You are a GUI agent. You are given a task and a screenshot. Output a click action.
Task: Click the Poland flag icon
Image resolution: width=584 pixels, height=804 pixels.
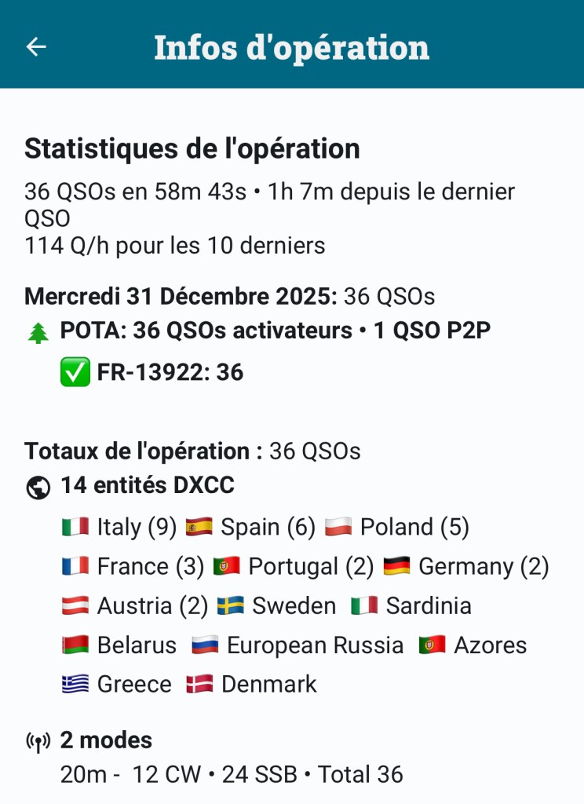point(338,527)
